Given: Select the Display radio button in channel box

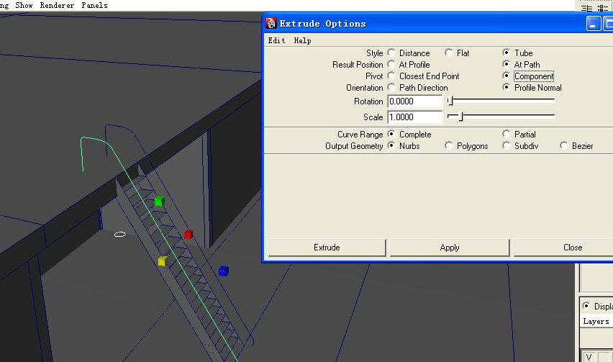Looking at the screenshot, I should click(586, 305).
